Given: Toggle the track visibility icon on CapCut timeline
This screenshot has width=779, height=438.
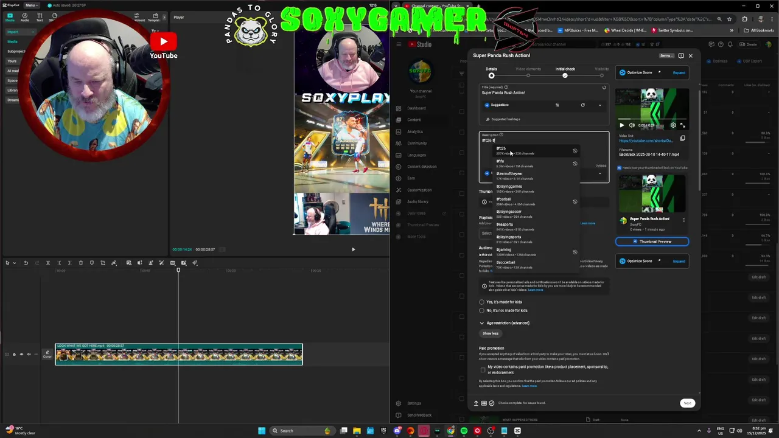Looking at the screenshot, I should (x=21, y=354).
